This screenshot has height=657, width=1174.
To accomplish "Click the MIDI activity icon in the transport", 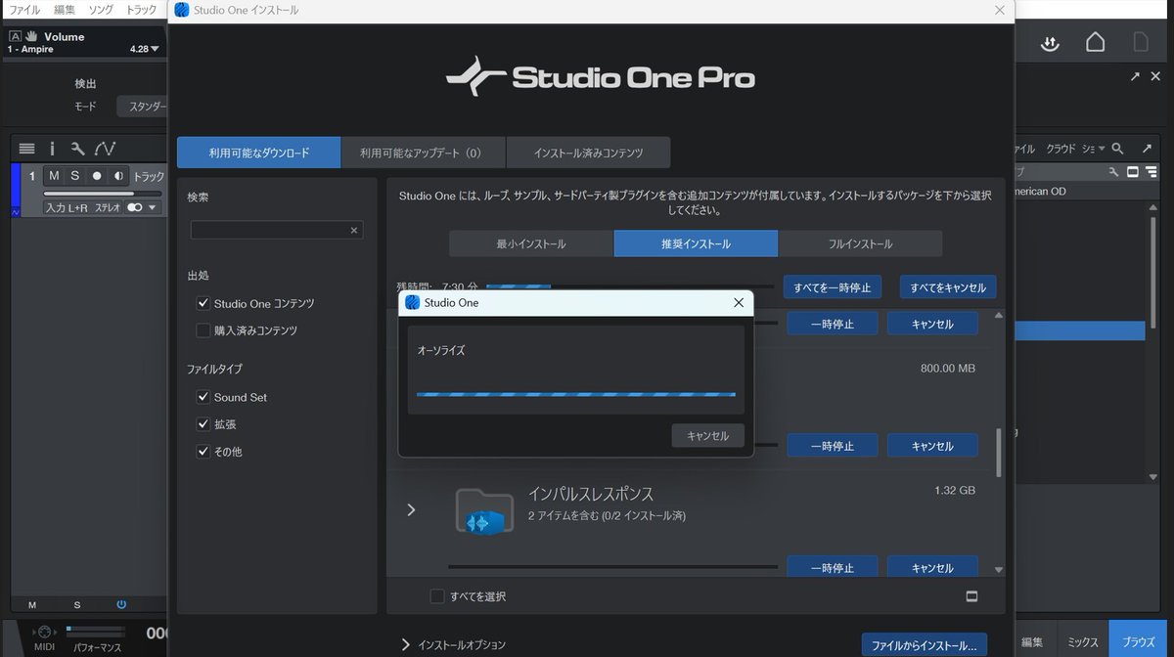I will (44, 632).
